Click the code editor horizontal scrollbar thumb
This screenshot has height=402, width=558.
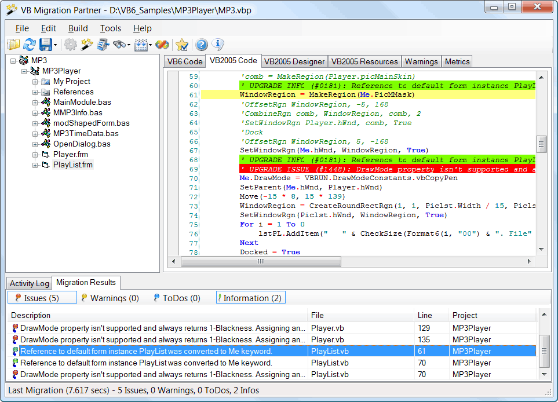tap(261, 261)
